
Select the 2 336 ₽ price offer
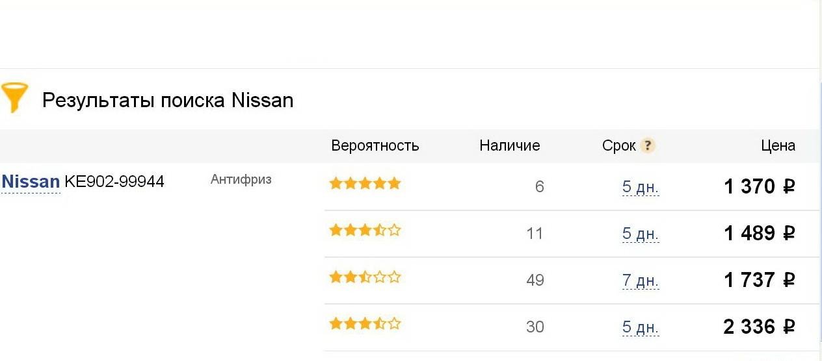pos(760,327)
